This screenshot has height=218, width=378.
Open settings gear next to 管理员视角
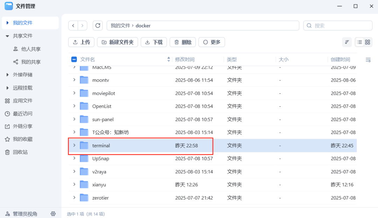click(x=53, y=213)
